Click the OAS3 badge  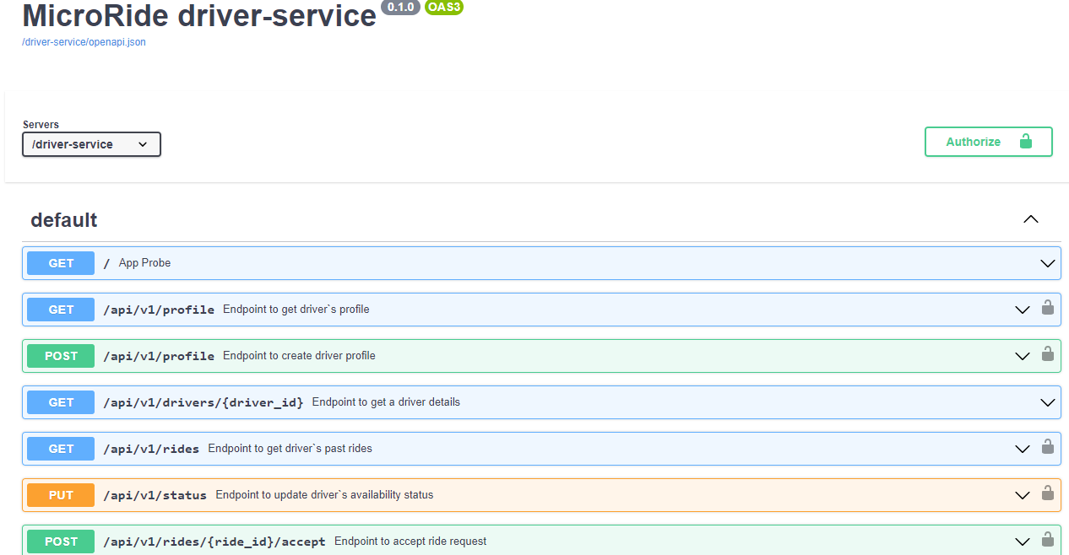pyautogui.click(x=444, y=7)
